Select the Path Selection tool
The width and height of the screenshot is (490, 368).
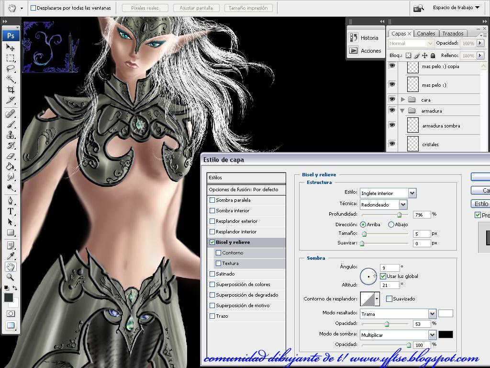11,222
